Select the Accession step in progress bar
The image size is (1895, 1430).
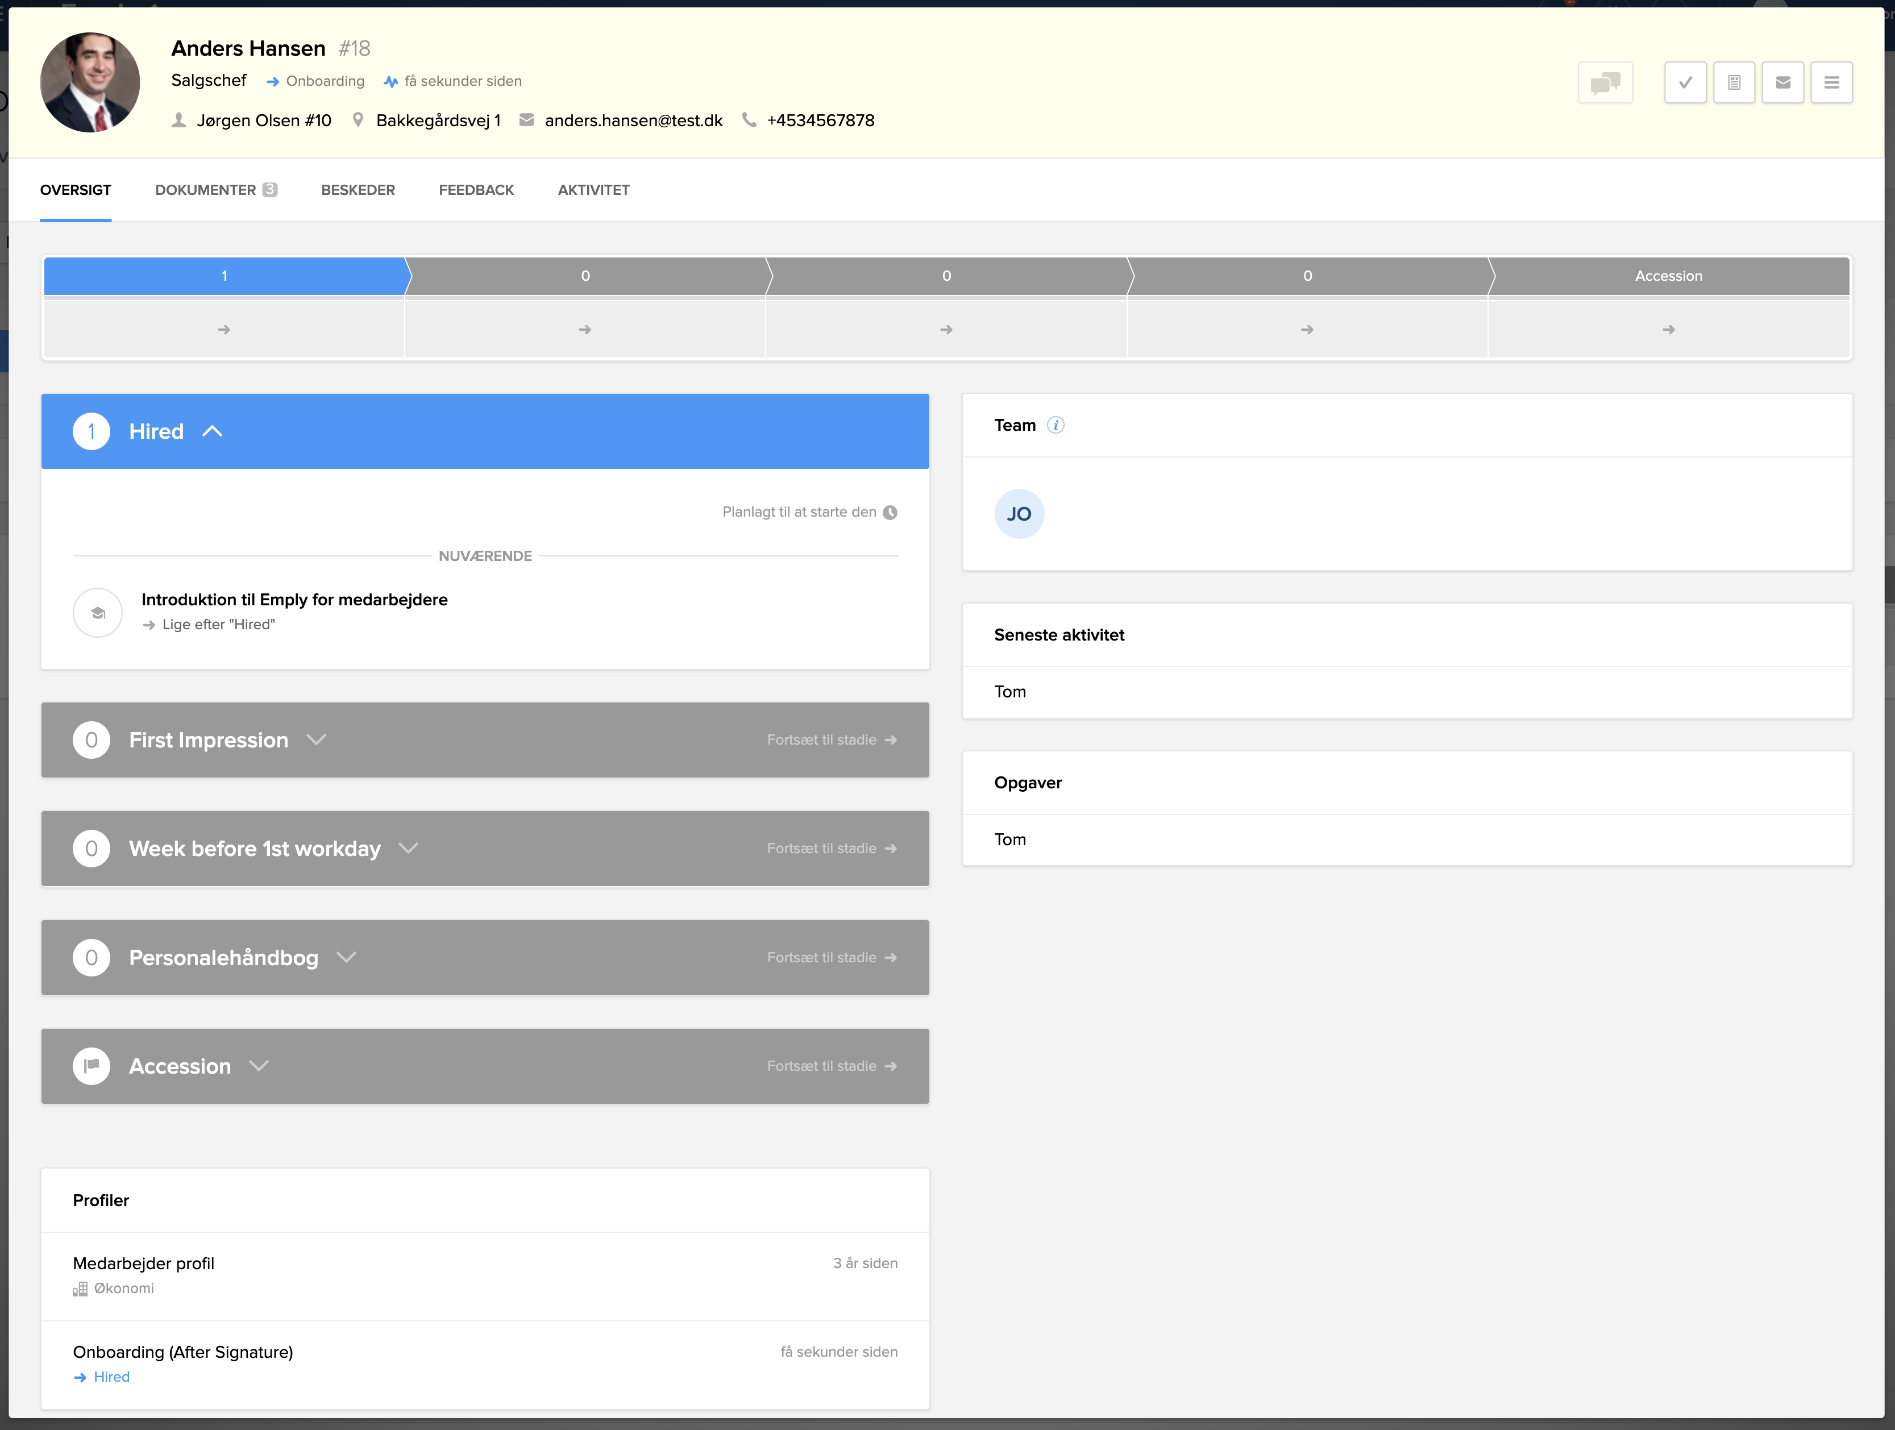pos(1668,276)
